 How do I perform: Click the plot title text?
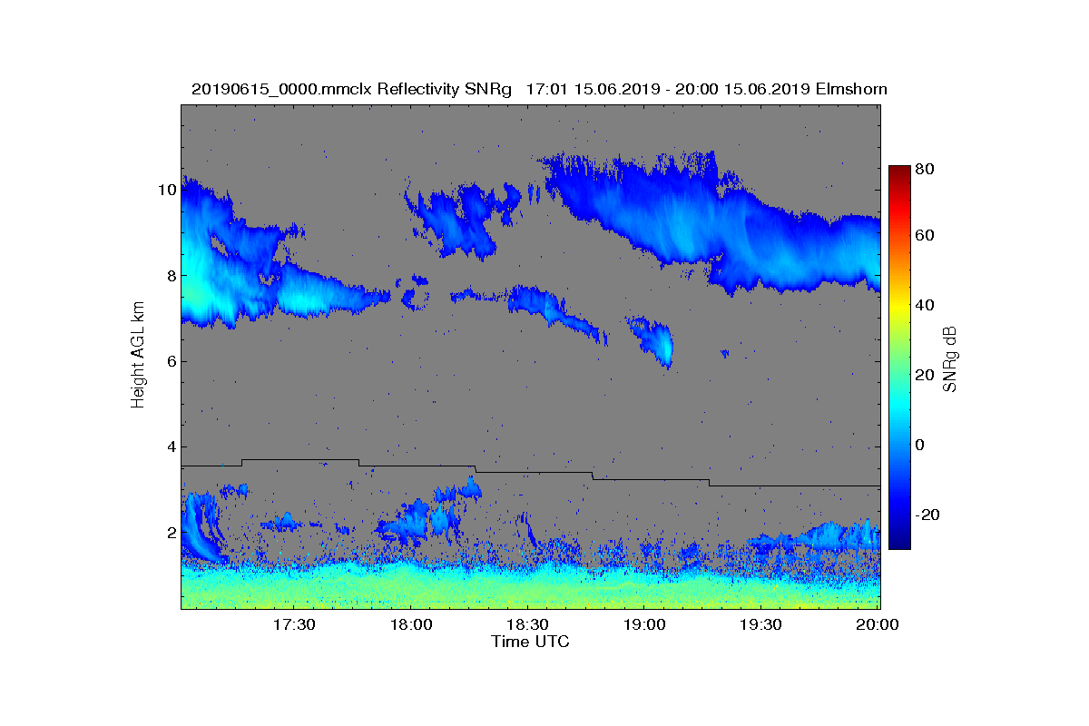539,89
